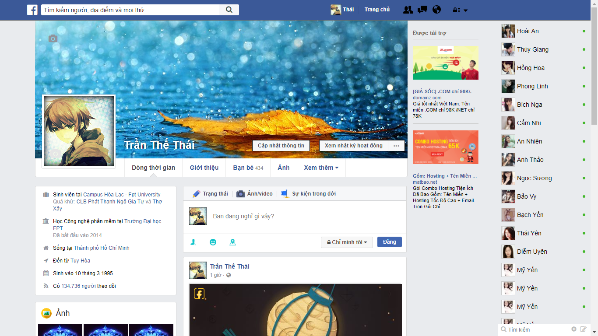Open chat with Ngọc Sương
Image resolution: width=598 pixels, height=336 pixels.
pyautogui.click(x=544, y=178)
